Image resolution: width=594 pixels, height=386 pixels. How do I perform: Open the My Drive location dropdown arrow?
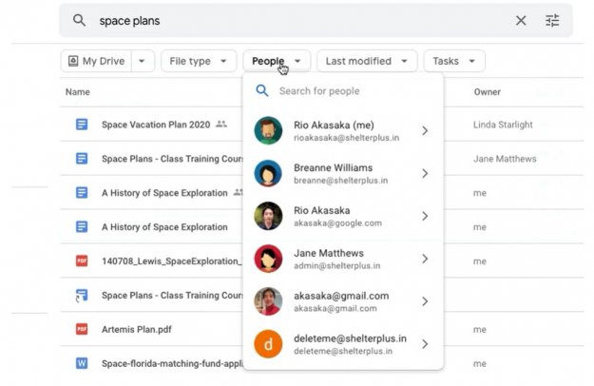(x=143, y=62)
